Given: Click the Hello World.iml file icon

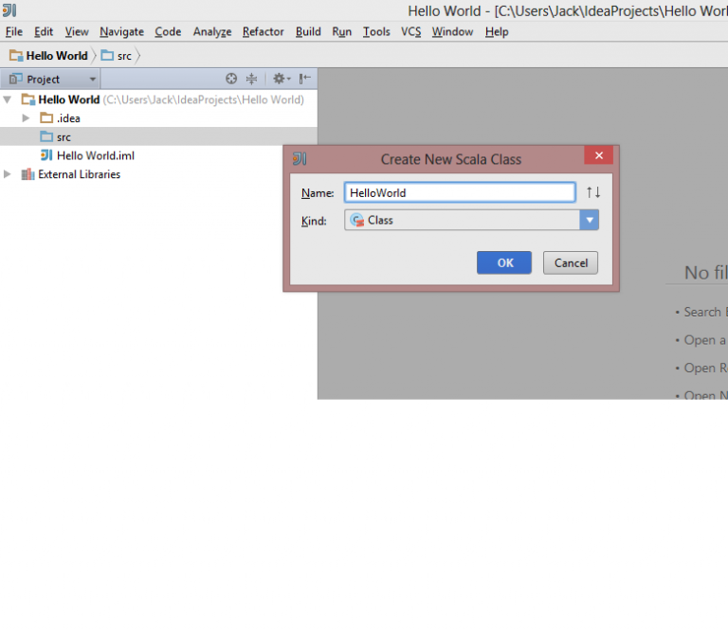Looking at the screenshot, I should coord(46,155).
